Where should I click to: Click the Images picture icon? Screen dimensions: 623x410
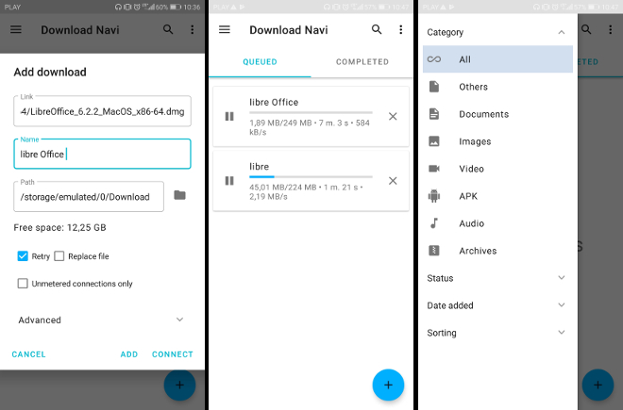point(434,141)
